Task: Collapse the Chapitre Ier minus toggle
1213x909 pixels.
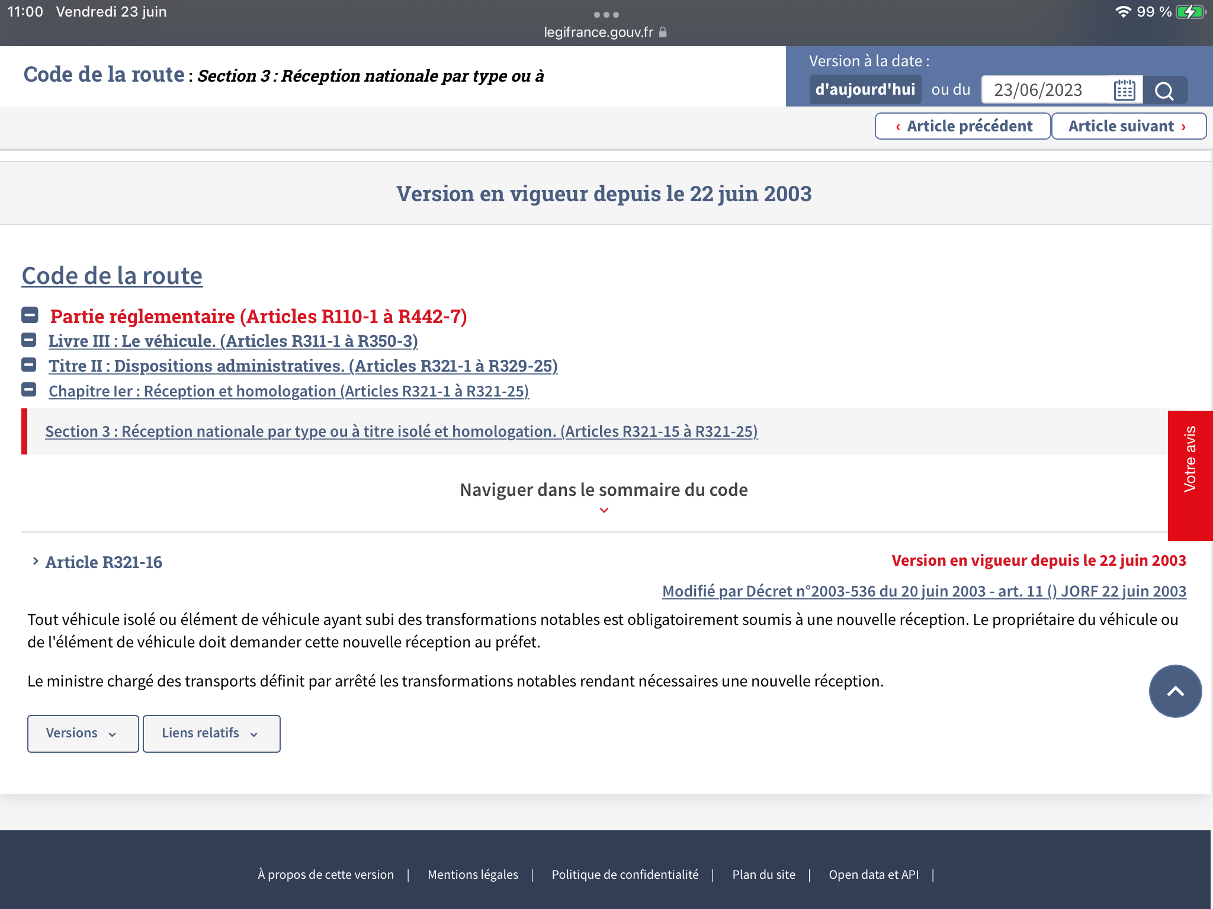Action: click(28, 390)
